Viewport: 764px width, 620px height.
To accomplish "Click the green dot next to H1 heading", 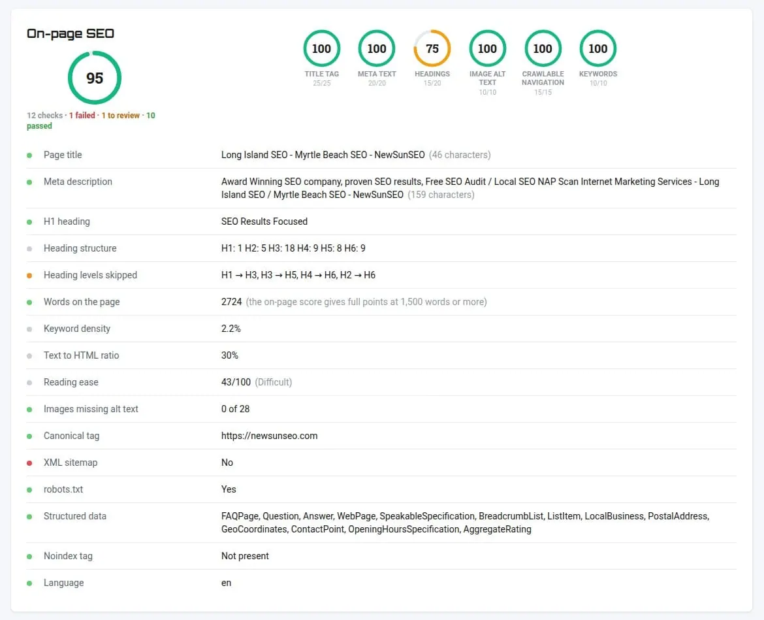I will coord(29,222).
